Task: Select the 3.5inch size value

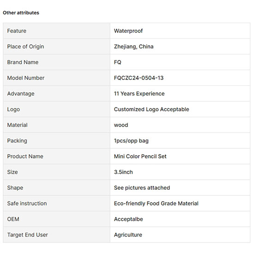Action: 123,172
